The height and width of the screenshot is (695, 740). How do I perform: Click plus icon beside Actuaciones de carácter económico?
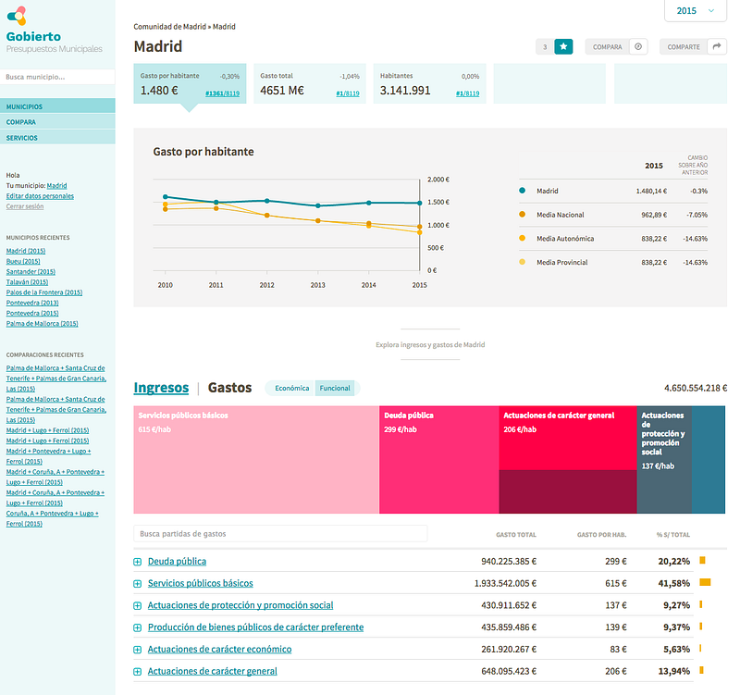coord(137,650)
